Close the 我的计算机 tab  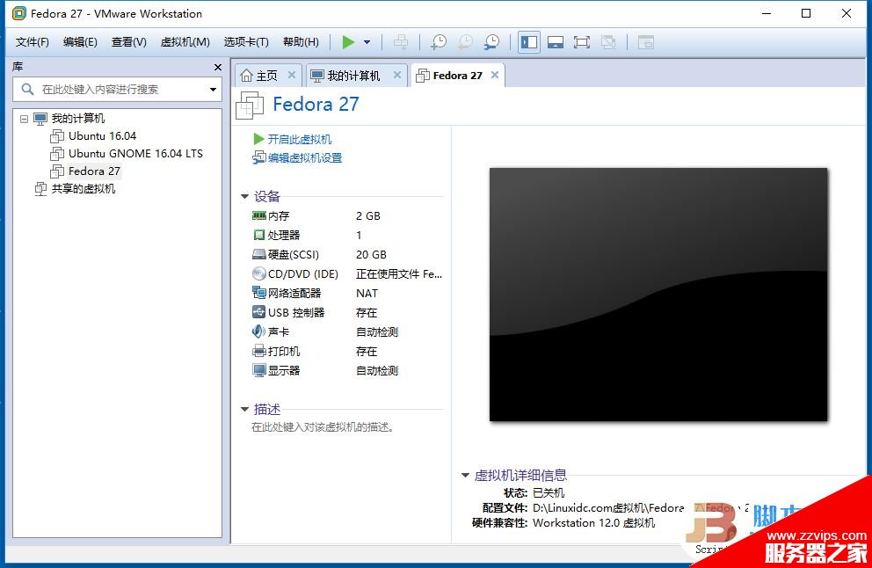click(x=397, y=75)
